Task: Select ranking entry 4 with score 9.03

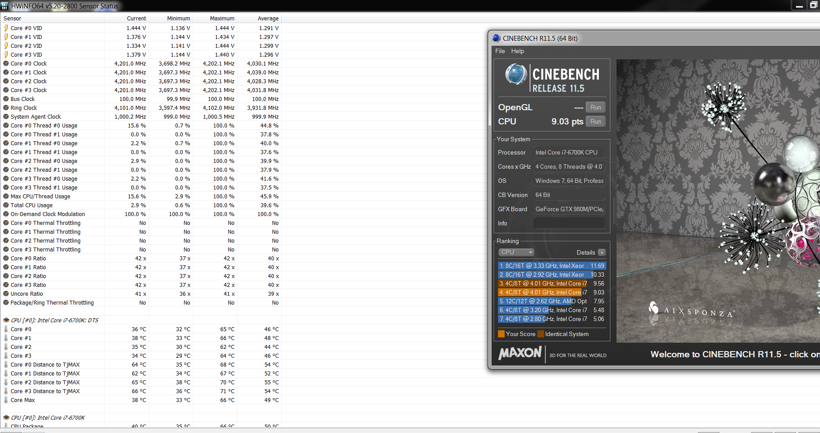Action: (552, 292)
